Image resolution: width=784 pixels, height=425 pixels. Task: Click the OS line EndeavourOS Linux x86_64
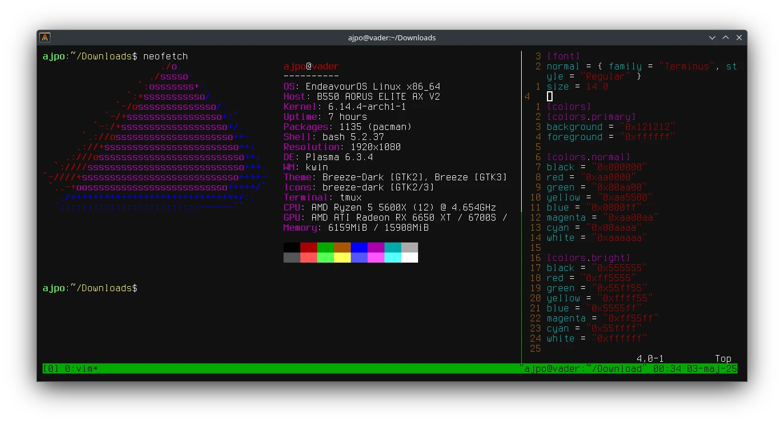tap(362, 86)
